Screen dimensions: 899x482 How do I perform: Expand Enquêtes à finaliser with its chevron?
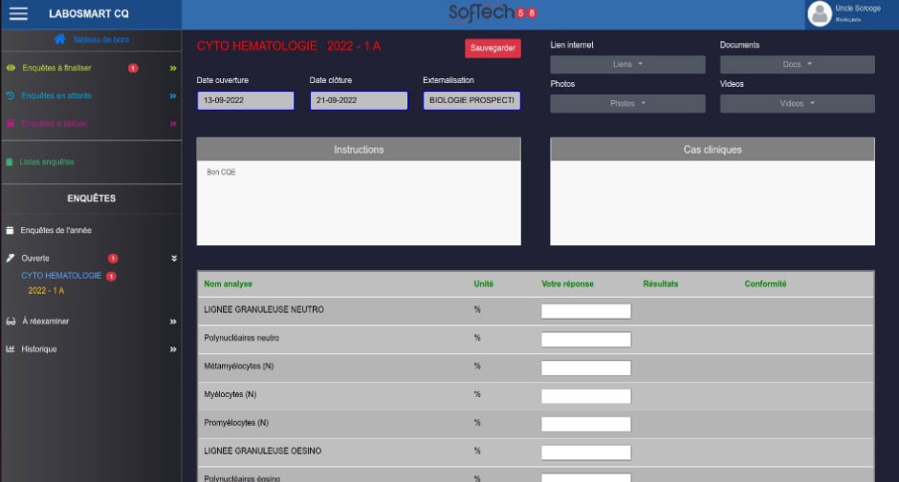point(172,68)
